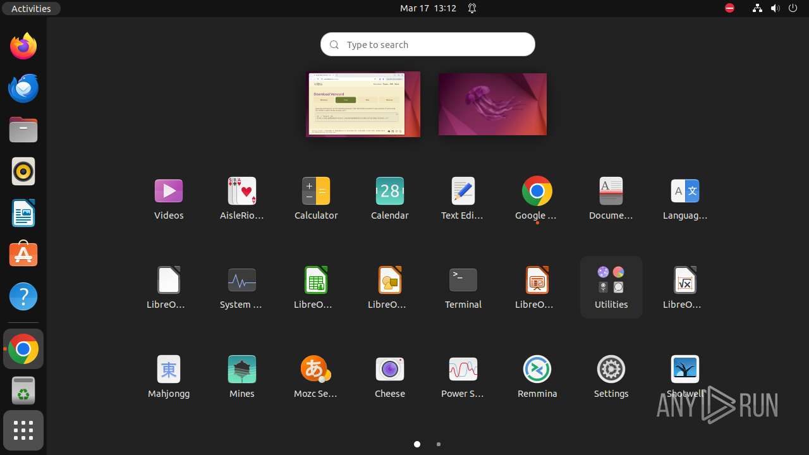Click the Activities button
This screenshot has height=455, width=809.
(31, 8)
